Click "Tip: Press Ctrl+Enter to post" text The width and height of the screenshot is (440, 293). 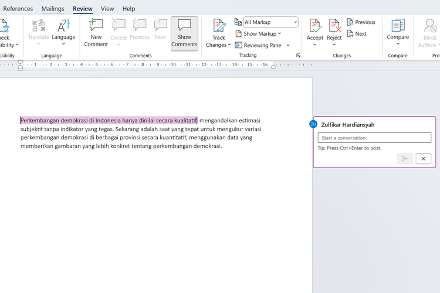(350, 148)
